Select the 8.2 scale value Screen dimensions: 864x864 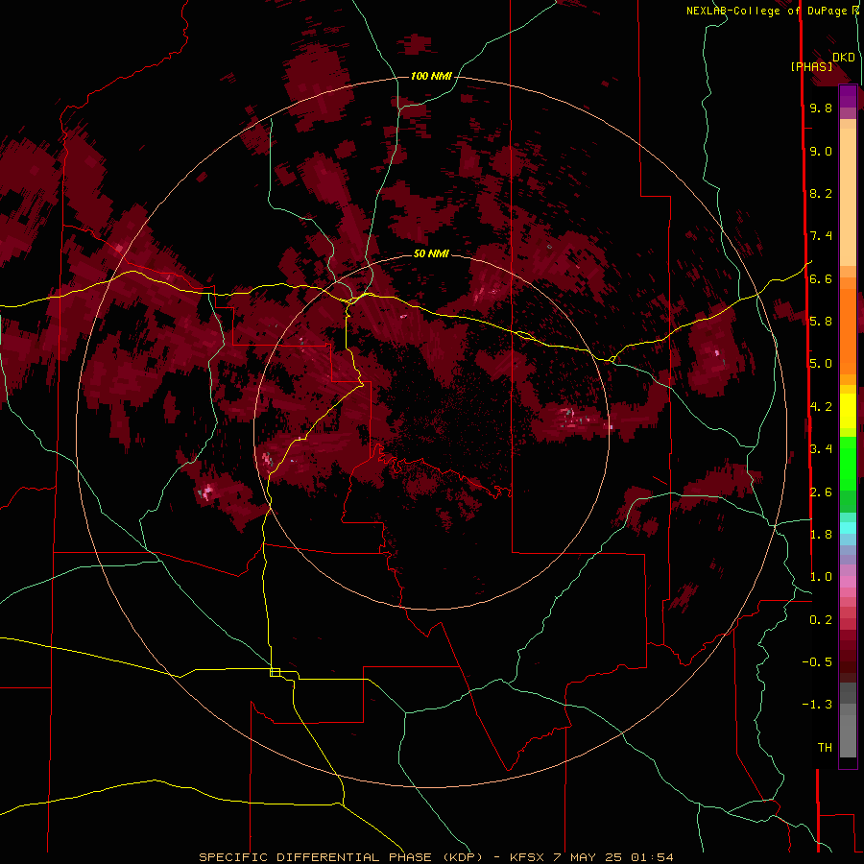tap(821, 193)
